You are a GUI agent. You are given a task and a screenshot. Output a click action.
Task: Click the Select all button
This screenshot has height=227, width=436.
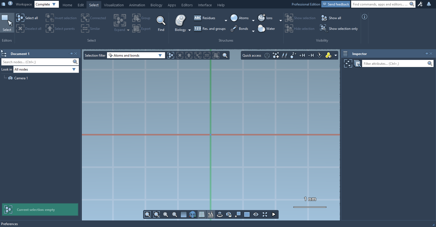tap(27, 18)
